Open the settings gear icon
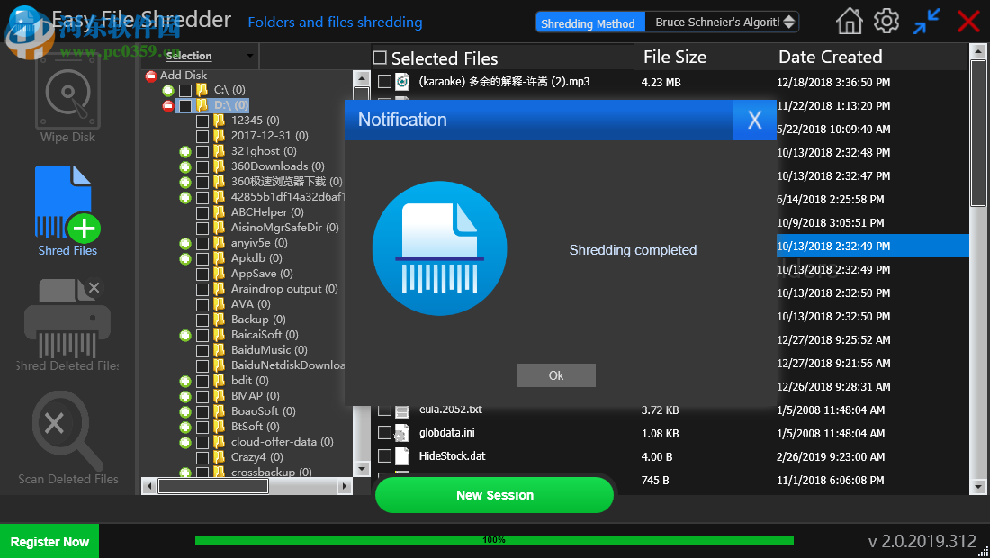The width and height of the screenshot is (990, 558). pos(886,20)
